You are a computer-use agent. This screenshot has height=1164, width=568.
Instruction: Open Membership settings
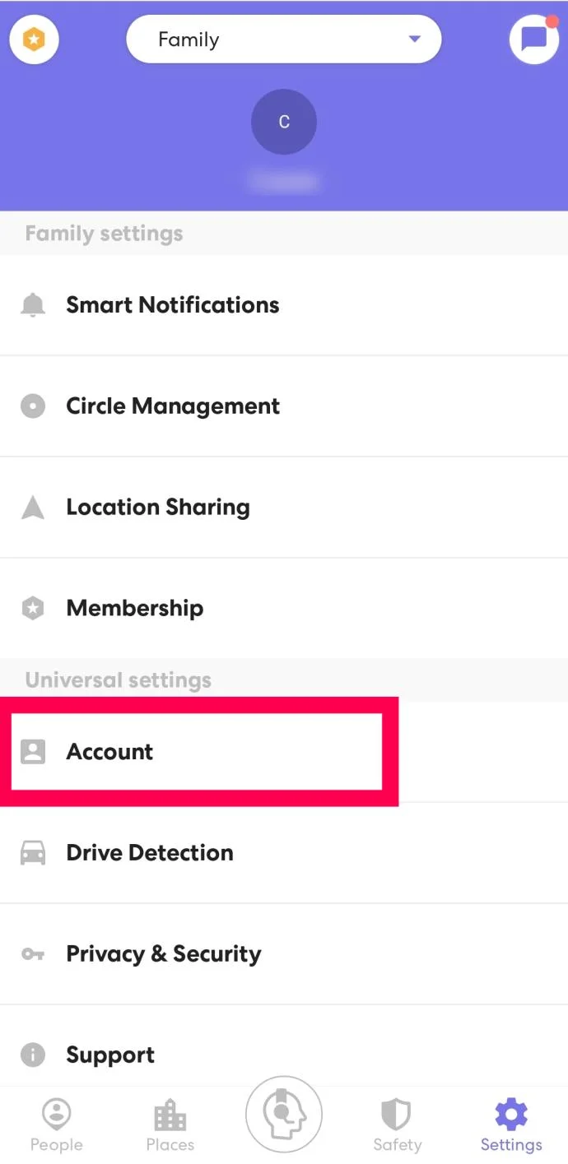click(x=134, y=609)
